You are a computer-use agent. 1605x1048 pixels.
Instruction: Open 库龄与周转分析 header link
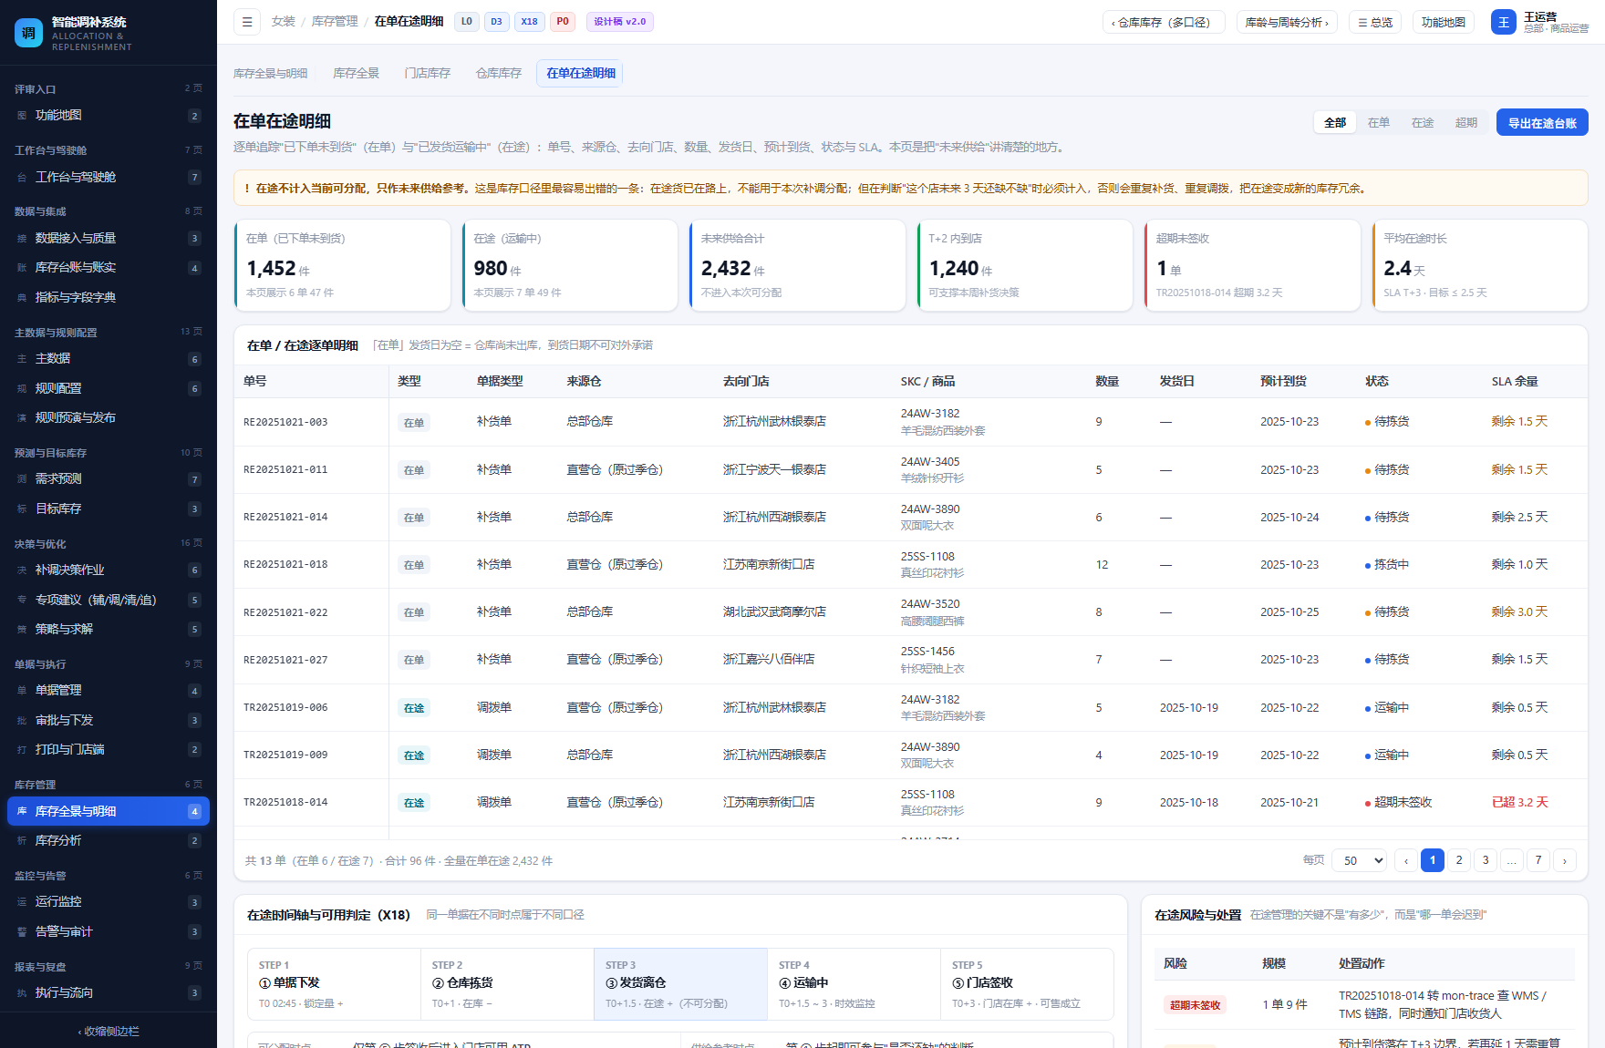click(x=1287, y=22)
